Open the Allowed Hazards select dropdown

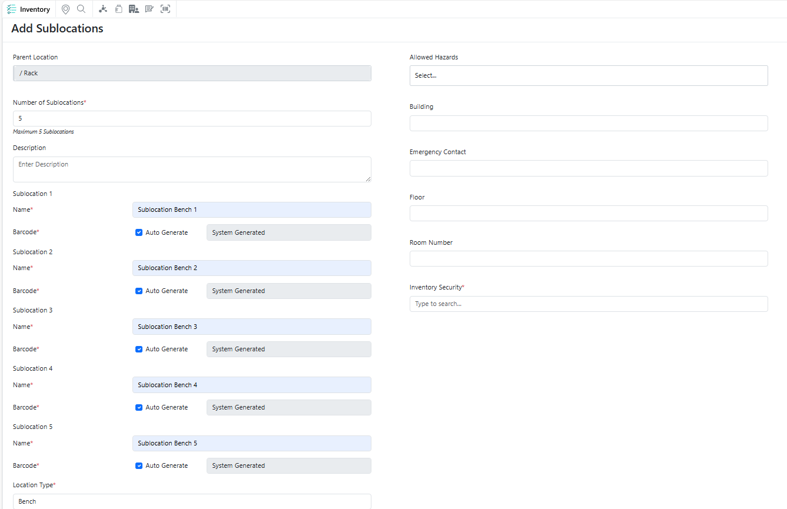coord(588,75)
